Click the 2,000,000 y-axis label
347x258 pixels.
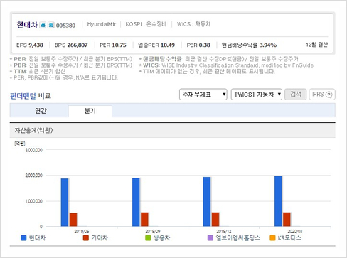pos(33,176)
